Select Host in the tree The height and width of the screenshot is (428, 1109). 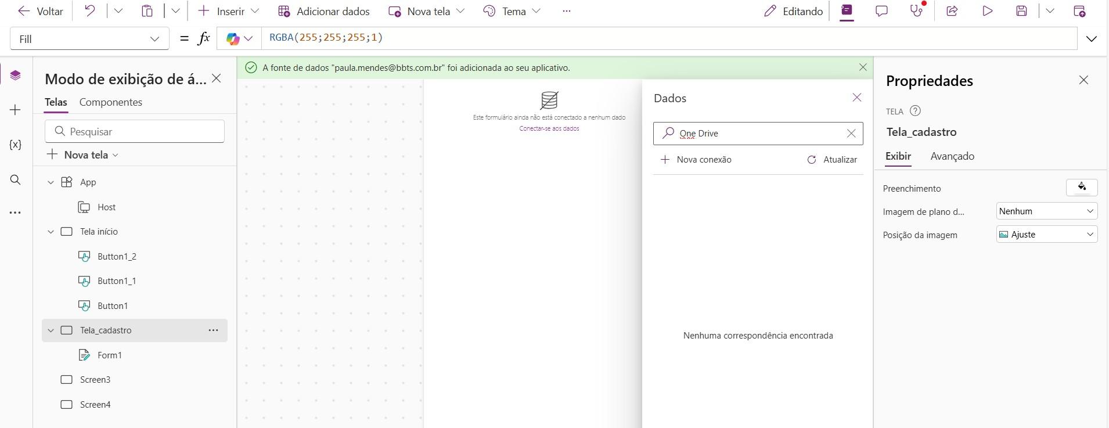pyautogui.click(x=107, y=207)
